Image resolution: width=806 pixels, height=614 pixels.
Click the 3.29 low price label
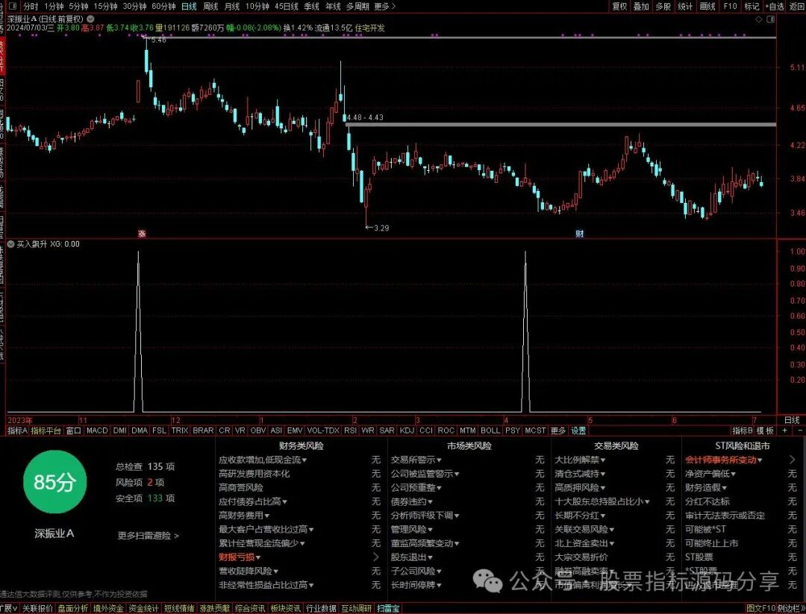pyautogui.click(x=381, y=228)
